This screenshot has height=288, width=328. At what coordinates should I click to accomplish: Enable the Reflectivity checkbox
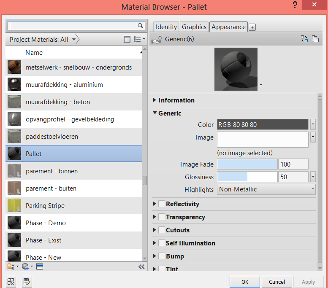(162, 204)
